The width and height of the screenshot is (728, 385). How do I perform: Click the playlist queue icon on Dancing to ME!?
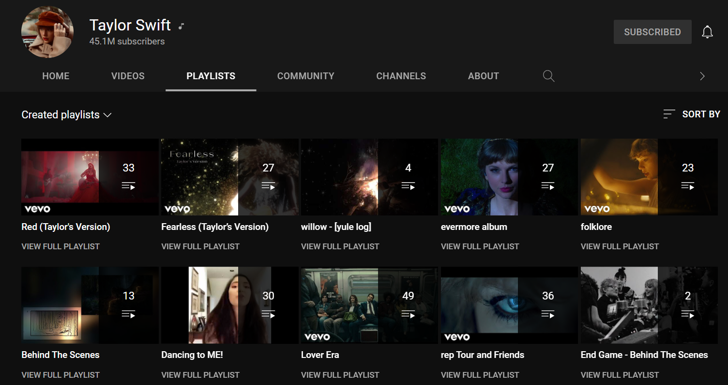[x=268, y=314]
